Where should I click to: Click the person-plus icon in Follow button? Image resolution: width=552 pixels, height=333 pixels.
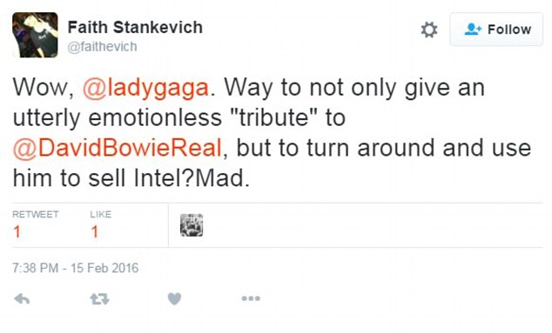pos(473,30)
